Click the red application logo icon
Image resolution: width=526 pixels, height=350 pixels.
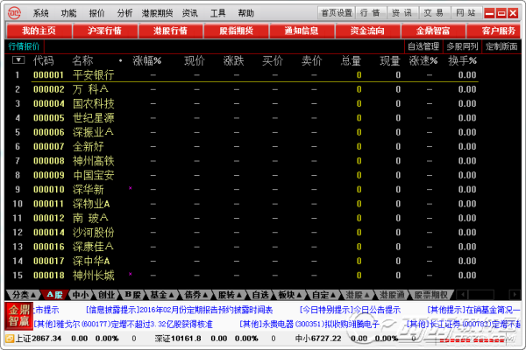coord(14,13)
